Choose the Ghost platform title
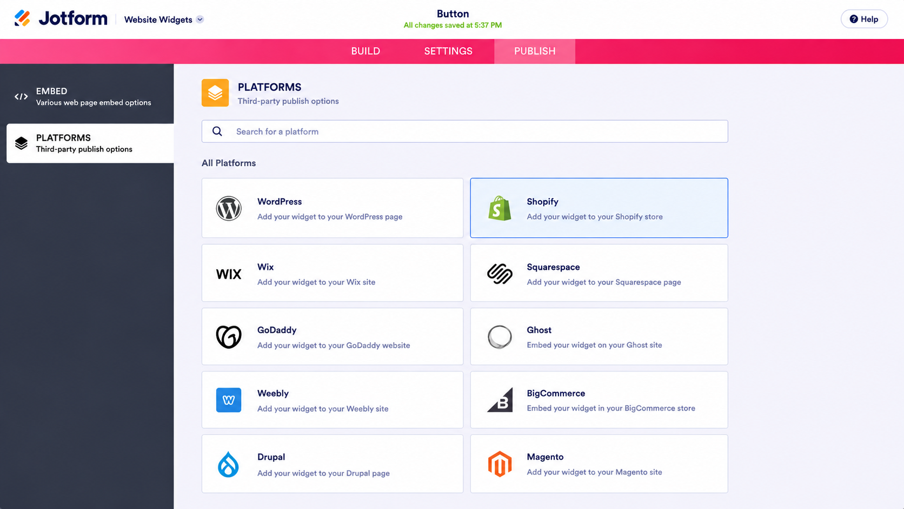Screen dimensions: 904x509 (539, 330)
